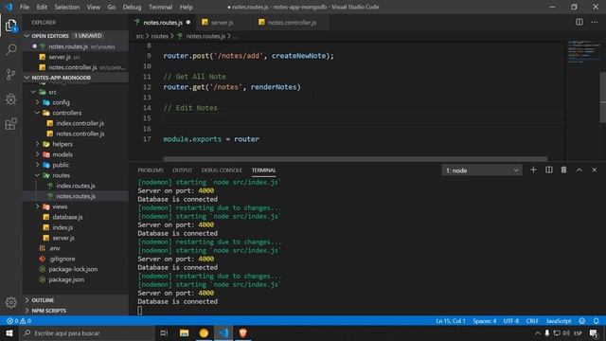Collapse the routes folder
The height and width of the screenshot is (341, 606).
point(38,175)
